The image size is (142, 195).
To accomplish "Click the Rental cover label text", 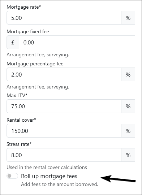I will click(x=21, y=120).
